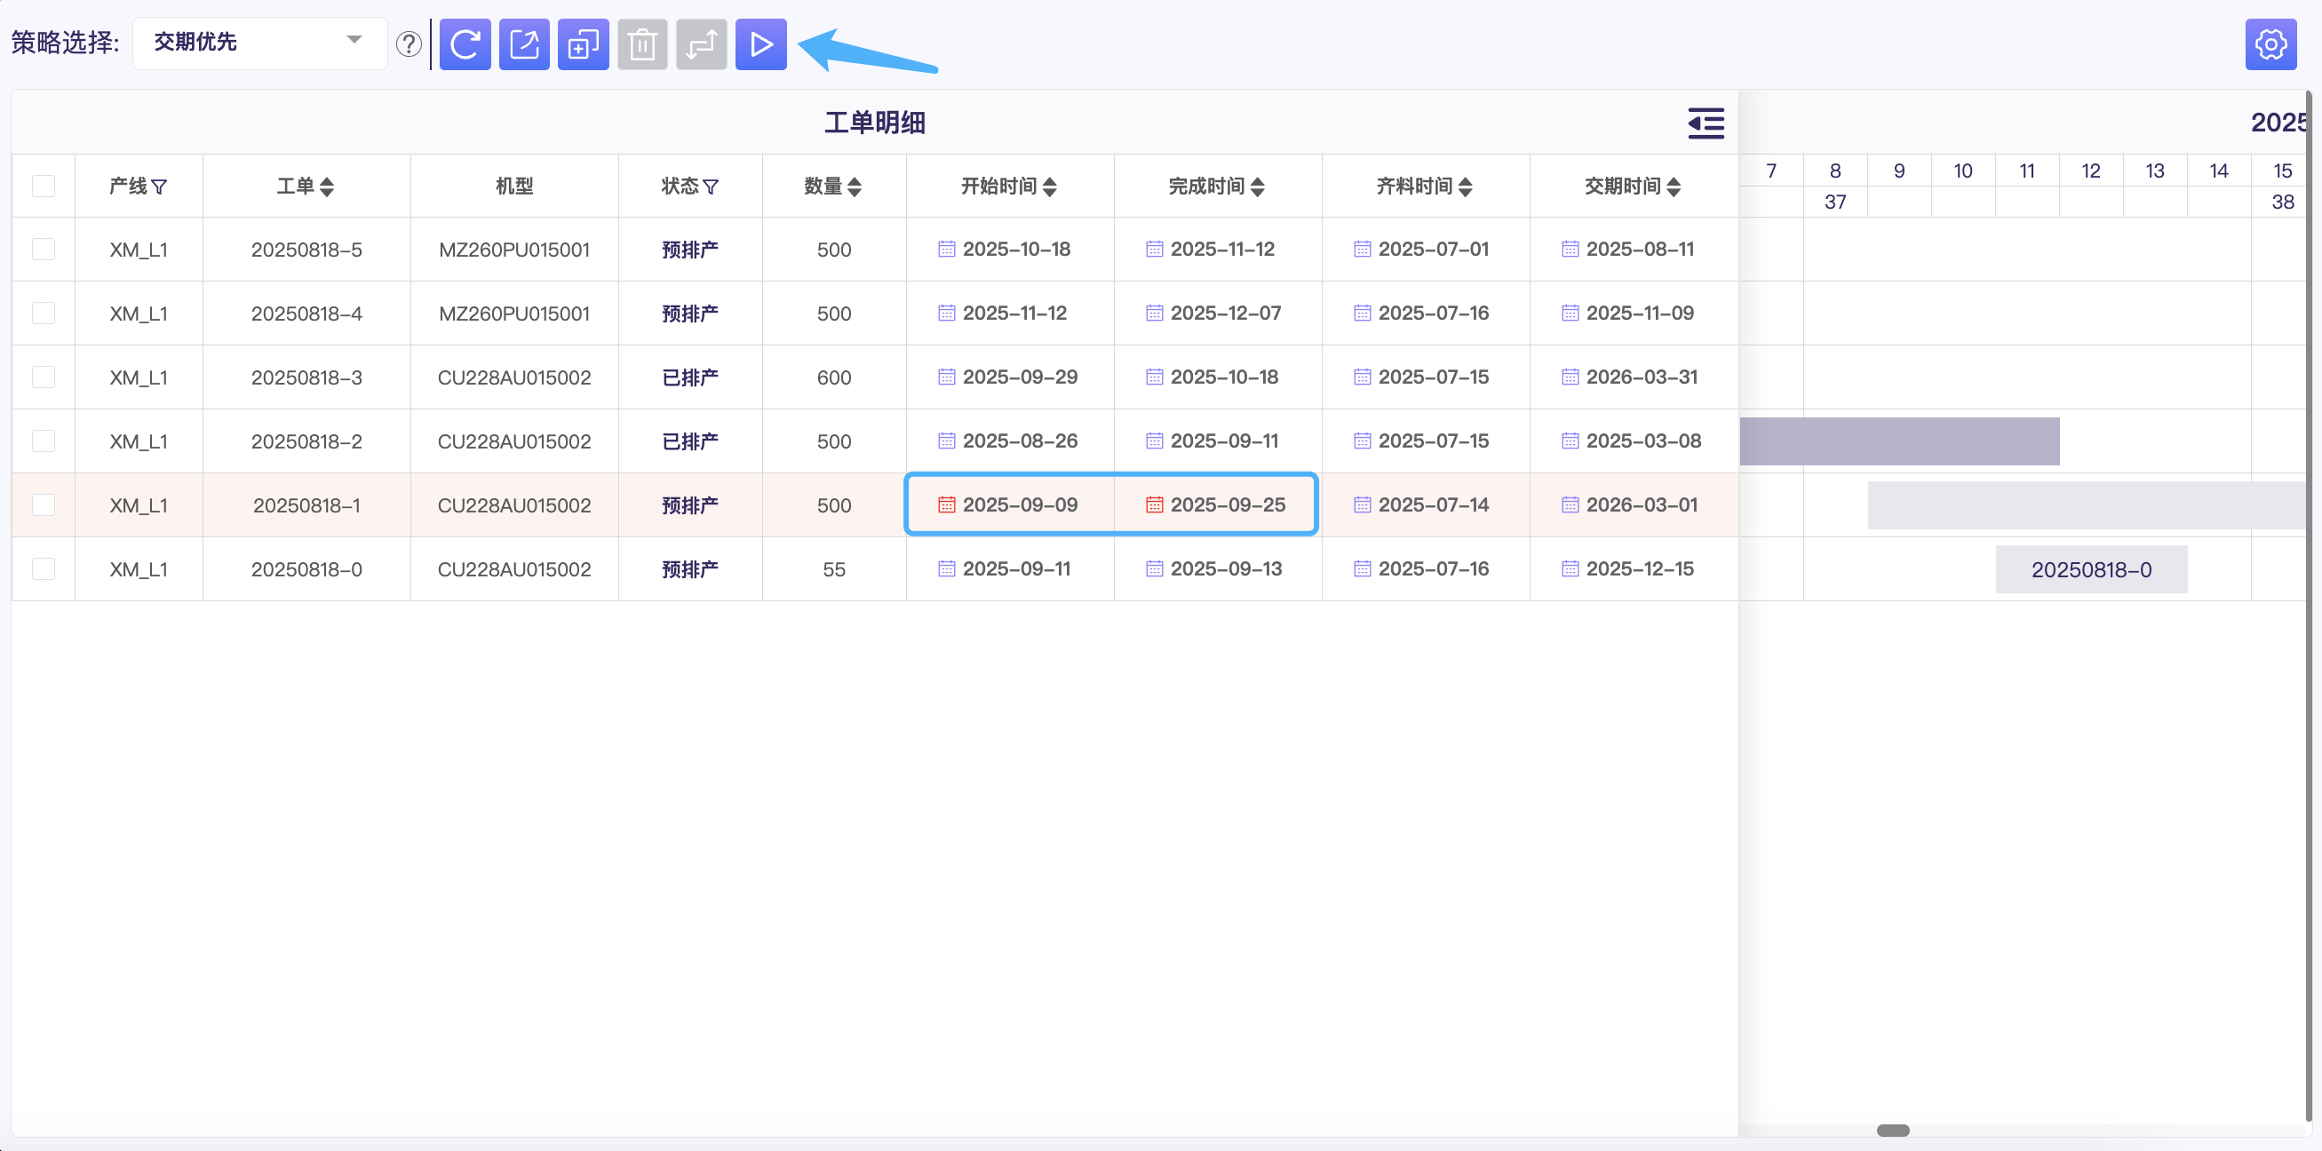The image size is (2322, 1151).
Task: Click the run play icon button
Action: (x=760, y=44)
